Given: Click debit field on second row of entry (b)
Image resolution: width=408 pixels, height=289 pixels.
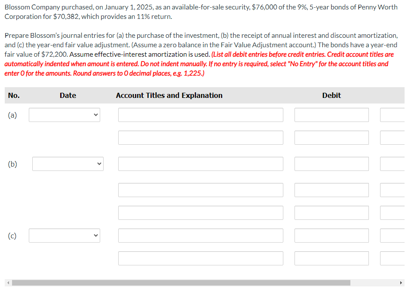Looking at the screenshot, I should click(x=332, y=190).
